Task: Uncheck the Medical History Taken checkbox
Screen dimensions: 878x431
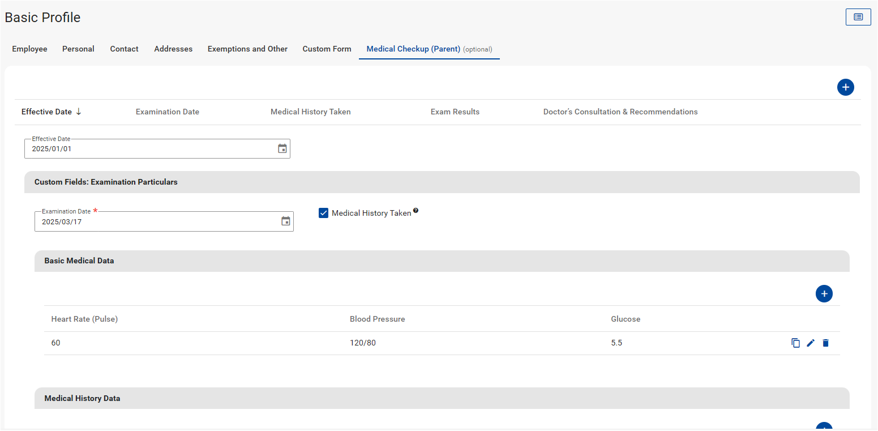Action: [x=324, y=213]
